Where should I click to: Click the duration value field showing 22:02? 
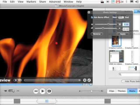pyautogui.click(x=126, y=29)
